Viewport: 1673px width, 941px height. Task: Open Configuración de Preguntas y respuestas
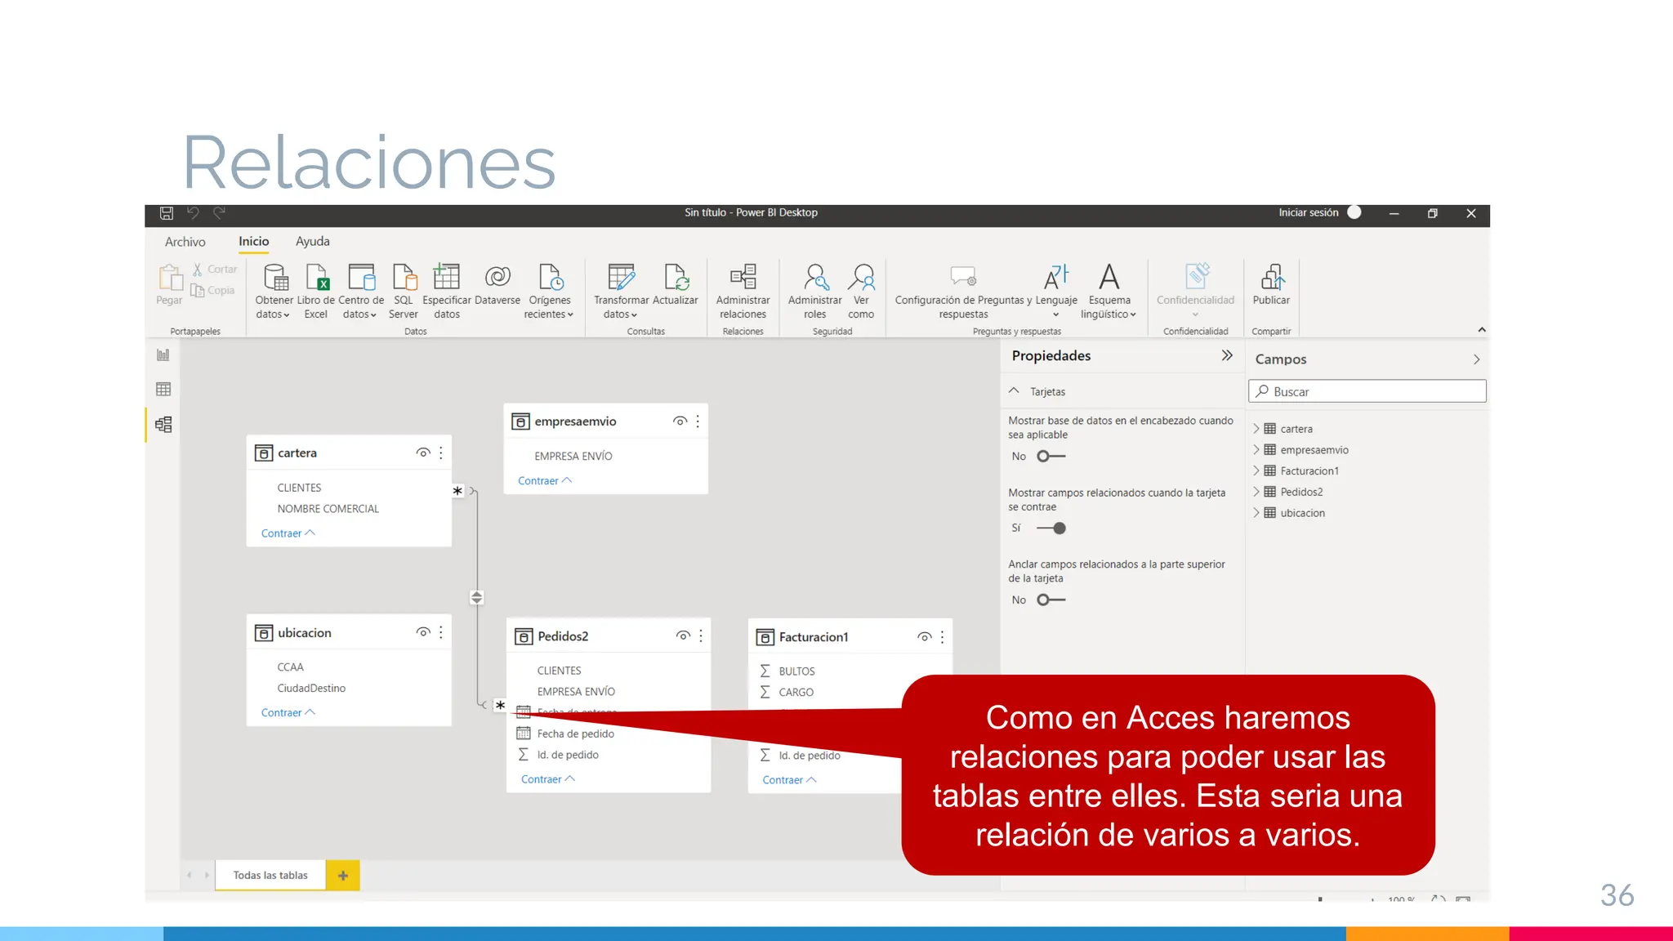[963, 291]
